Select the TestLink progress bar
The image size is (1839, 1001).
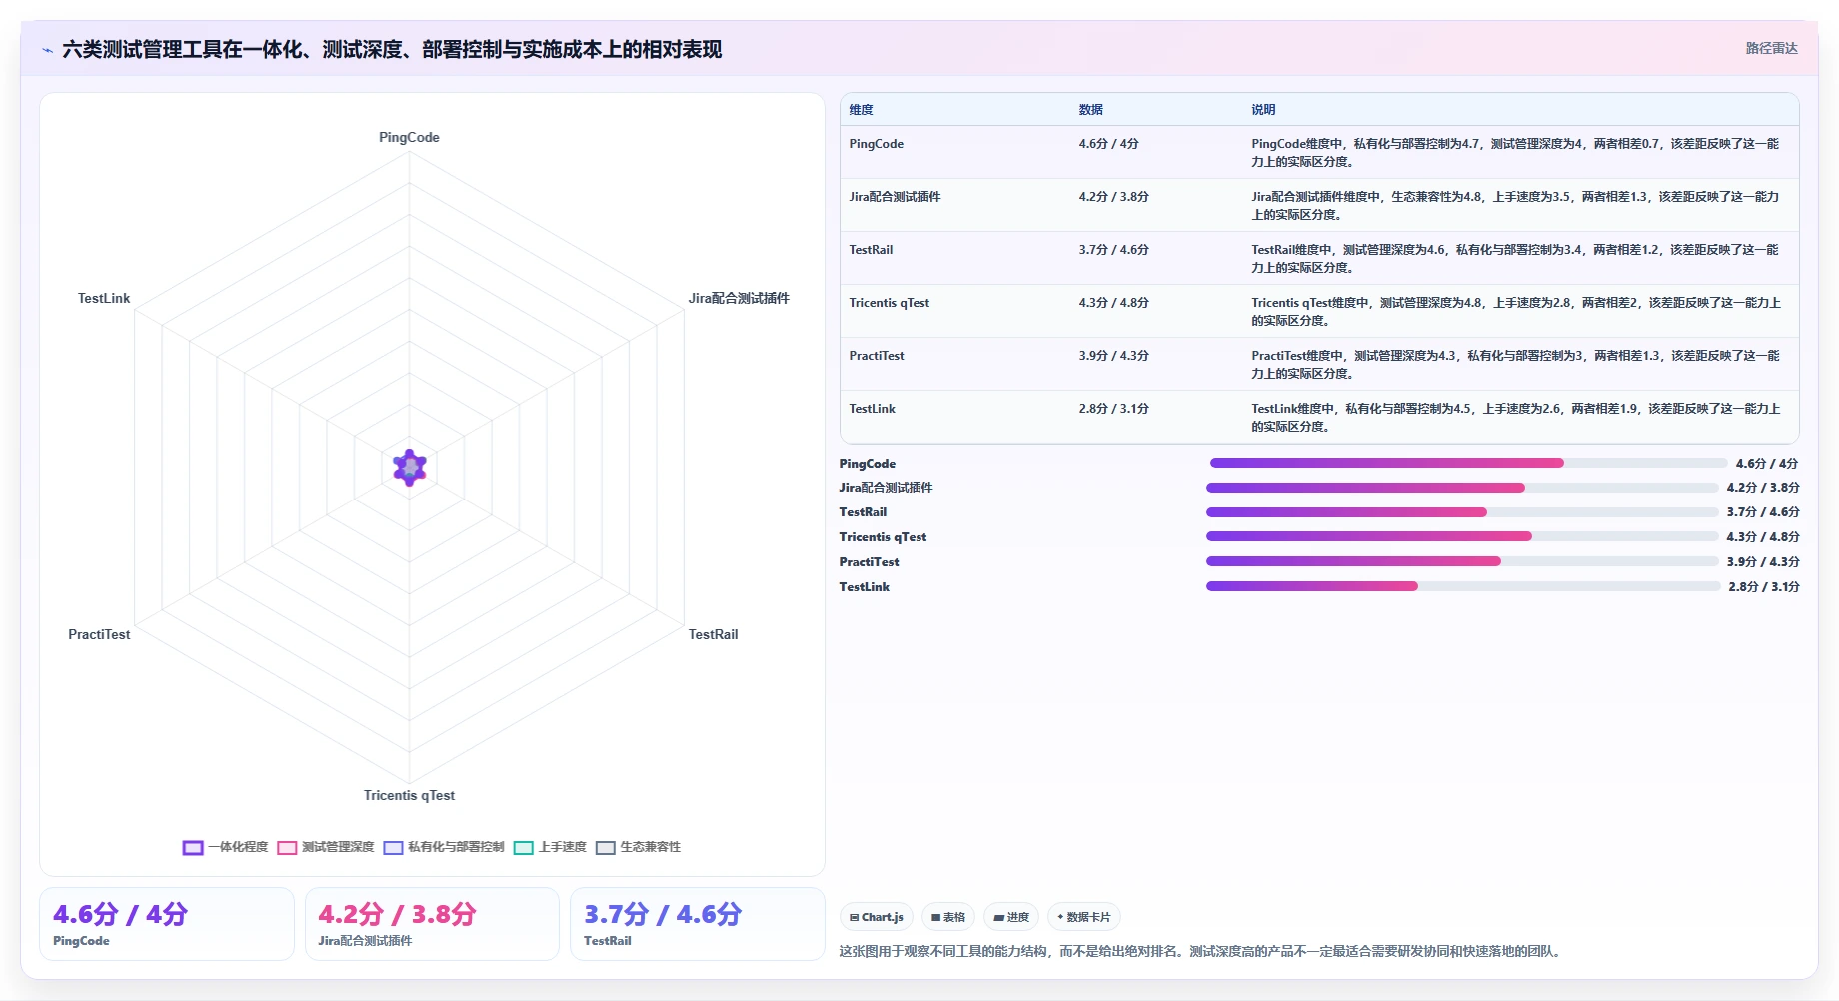tap(1463, 586)
